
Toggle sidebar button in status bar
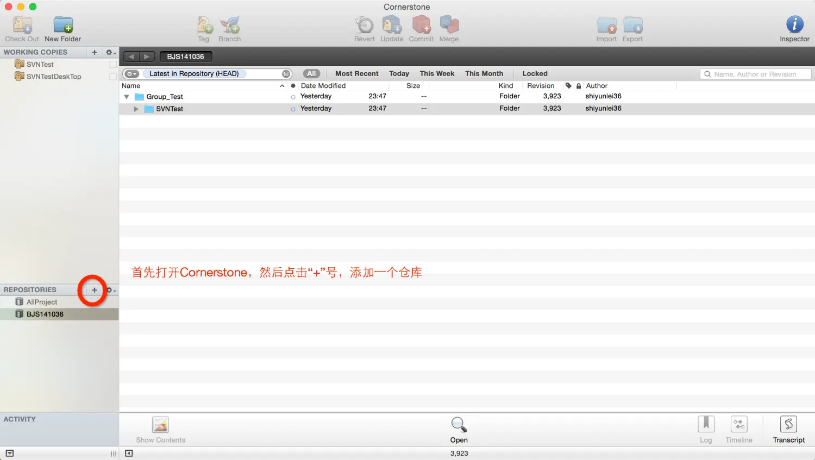pyautogui.click(x=129, y=453)
